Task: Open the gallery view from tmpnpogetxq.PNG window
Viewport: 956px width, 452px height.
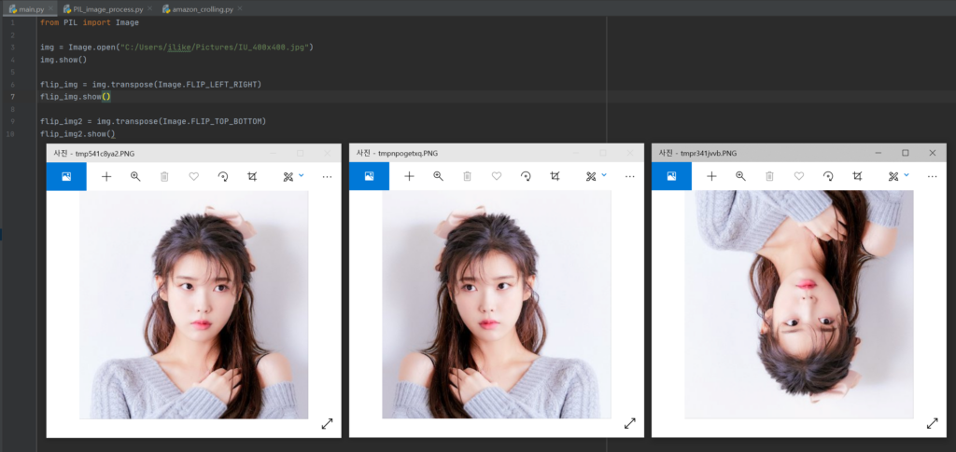Action: coord(369,176)
